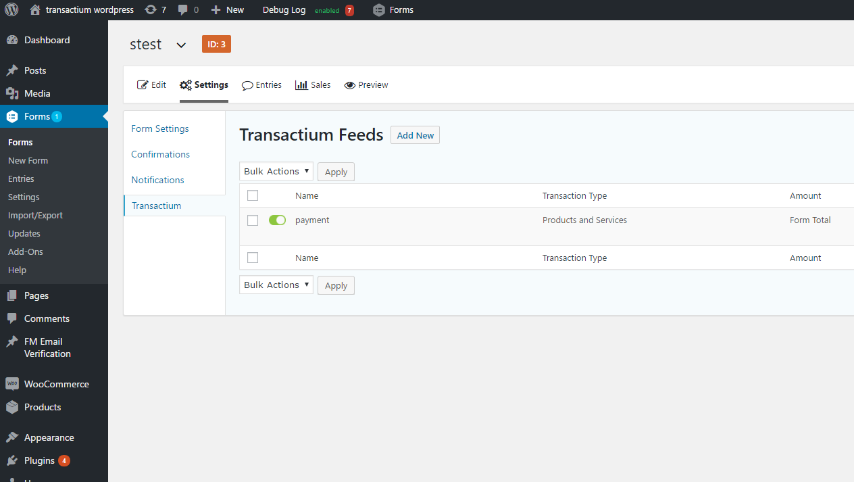Switch to the Entries tab
854x482 pixels.
pos(262,85)
